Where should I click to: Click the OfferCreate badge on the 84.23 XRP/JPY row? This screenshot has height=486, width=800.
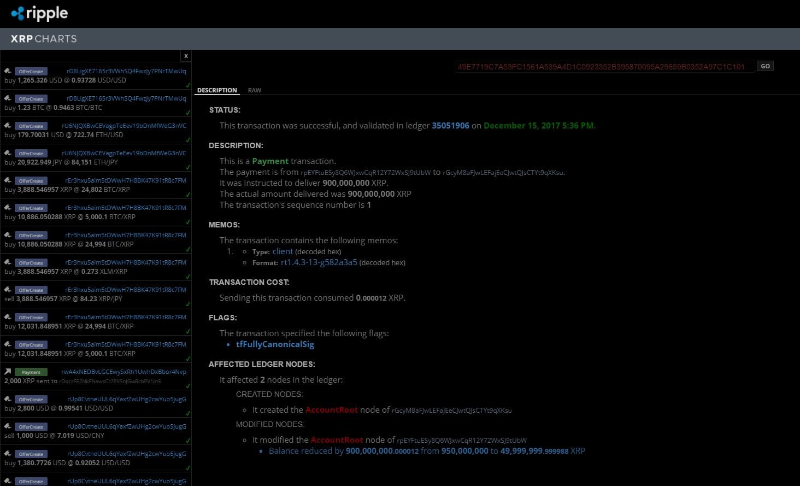[31, 290]
